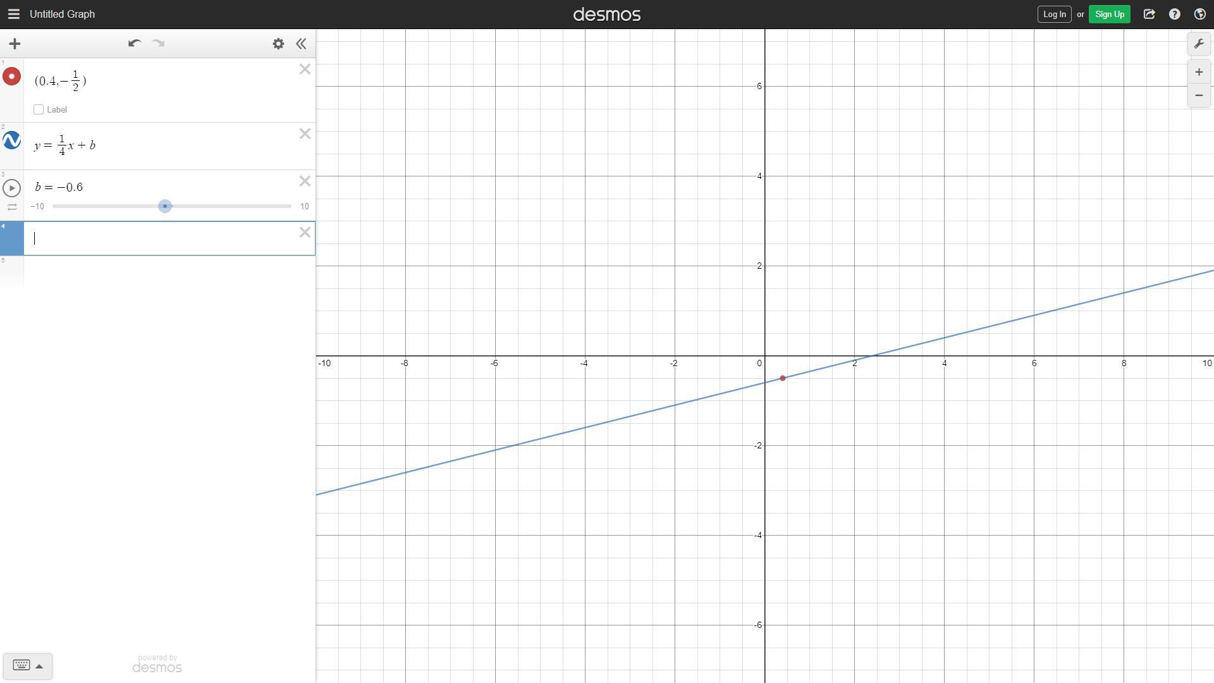
Task: Open the Help question mark
Action: pyautogui.click(x=1174, y=14)
